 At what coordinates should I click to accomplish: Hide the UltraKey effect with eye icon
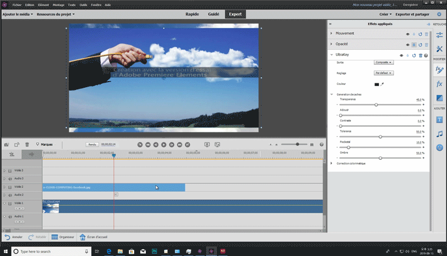tap(401, 55)
